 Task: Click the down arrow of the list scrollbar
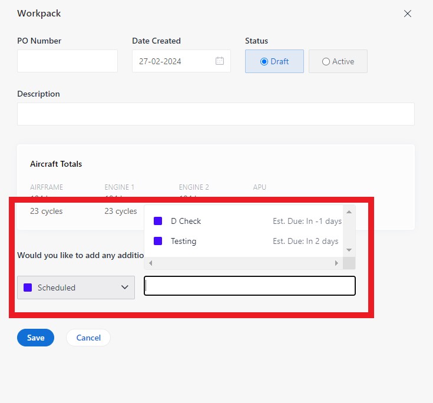(x=349, y=250)
